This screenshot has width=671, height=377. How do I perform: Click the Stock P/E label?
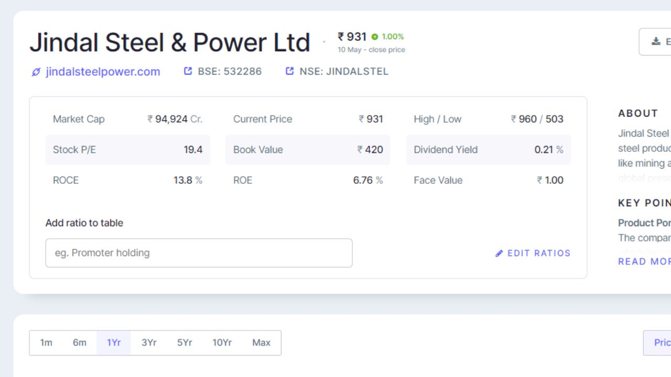74,150
